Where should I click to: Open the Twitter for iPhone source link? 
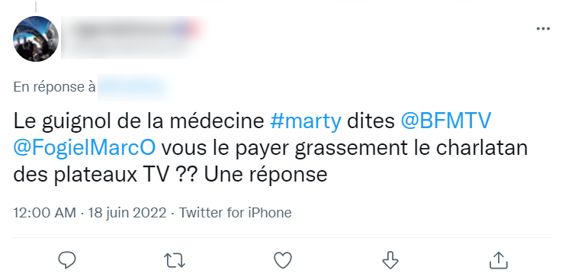(236, 213)
